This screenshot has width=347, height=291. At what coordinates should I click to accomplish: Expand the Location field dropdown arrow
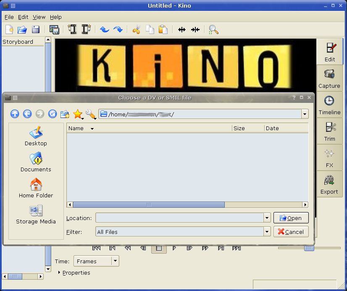pos(267,218)
